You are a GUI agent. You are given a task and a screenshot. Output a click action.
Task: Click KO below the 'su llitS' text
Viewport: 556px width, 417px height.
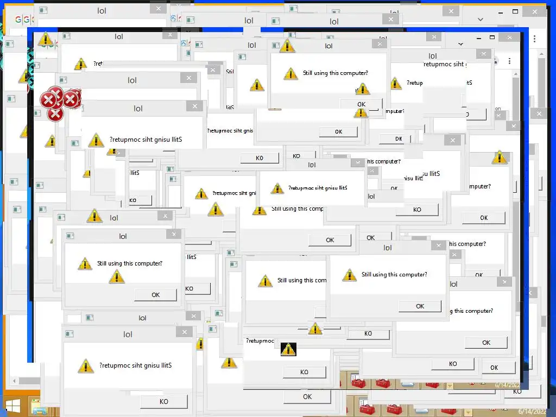click(x=417, y=210)
